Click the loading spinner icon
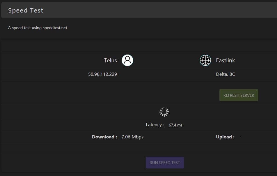The height and width of the screenshot is (176, 277). point(164,112)
